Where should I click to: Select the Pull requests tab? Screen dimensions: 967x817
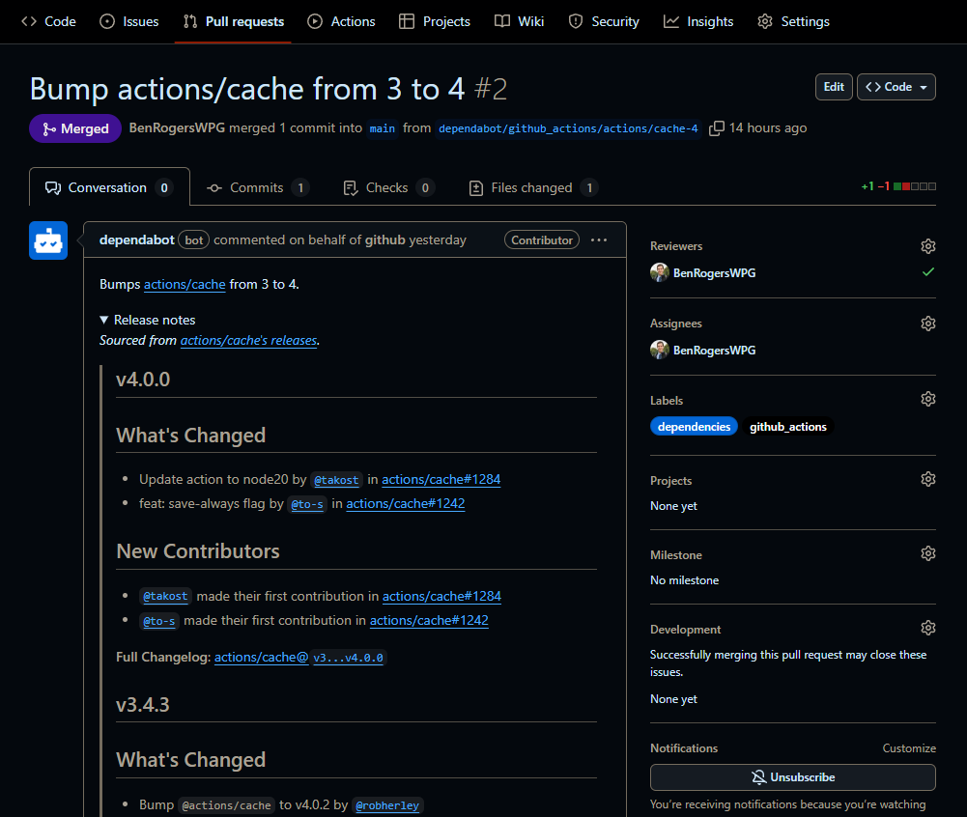[x=233, y=21]
